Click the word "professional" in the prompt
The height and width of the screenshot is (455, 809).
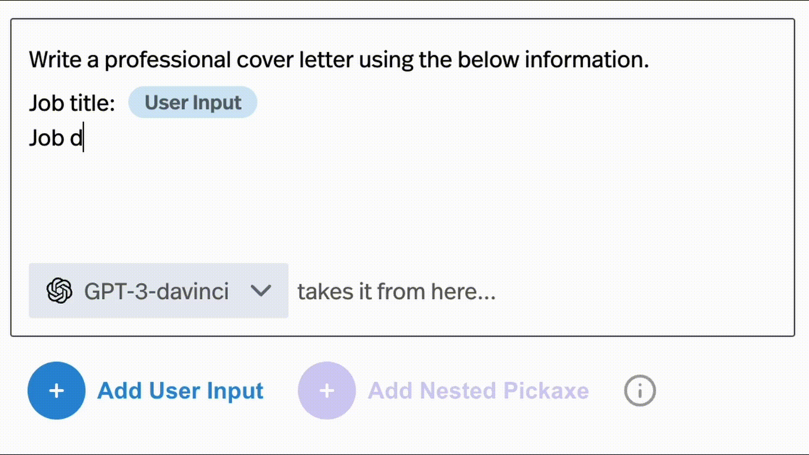(x=167, y=59)
